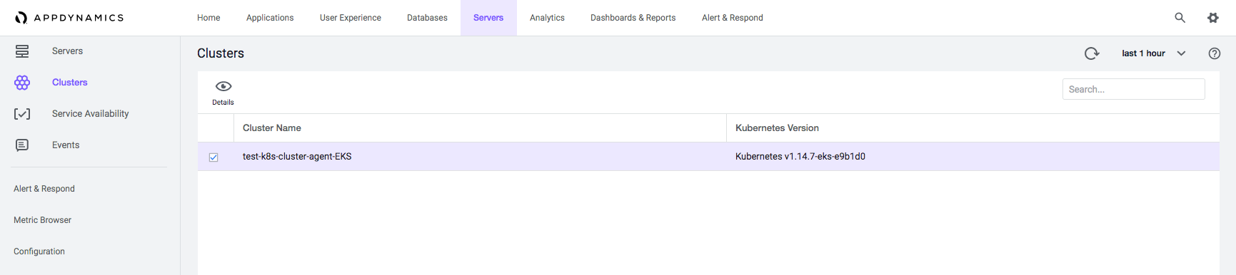
Task: Click the Events sidebar icon
Action: click(22, 145)
